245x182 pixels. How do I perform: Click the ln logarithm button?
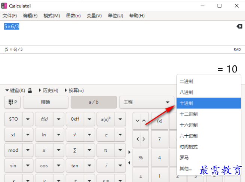point(44,135)
